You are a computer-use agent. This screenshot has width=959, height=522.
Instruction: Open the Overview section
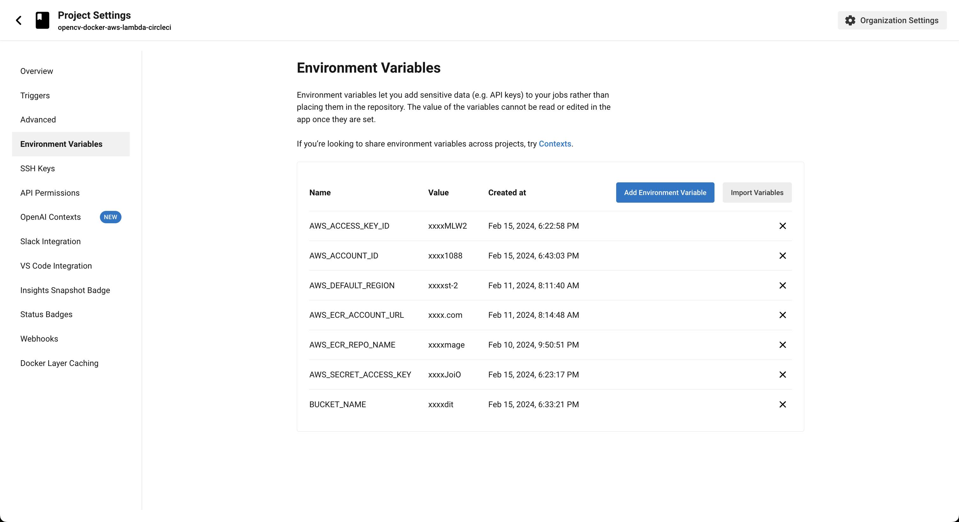tap(36, 71)
